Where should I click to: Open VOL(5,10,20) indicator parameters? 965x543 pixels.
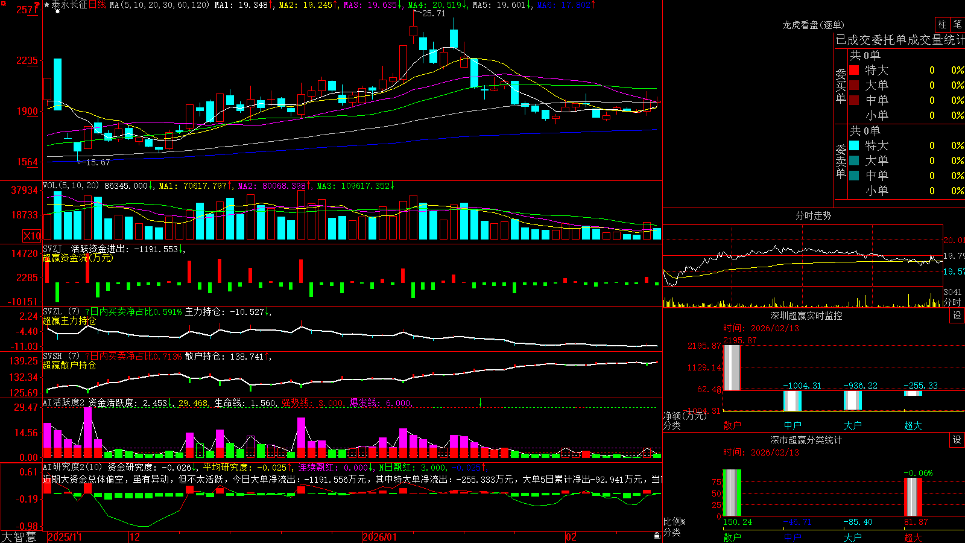tap(71, 186)
